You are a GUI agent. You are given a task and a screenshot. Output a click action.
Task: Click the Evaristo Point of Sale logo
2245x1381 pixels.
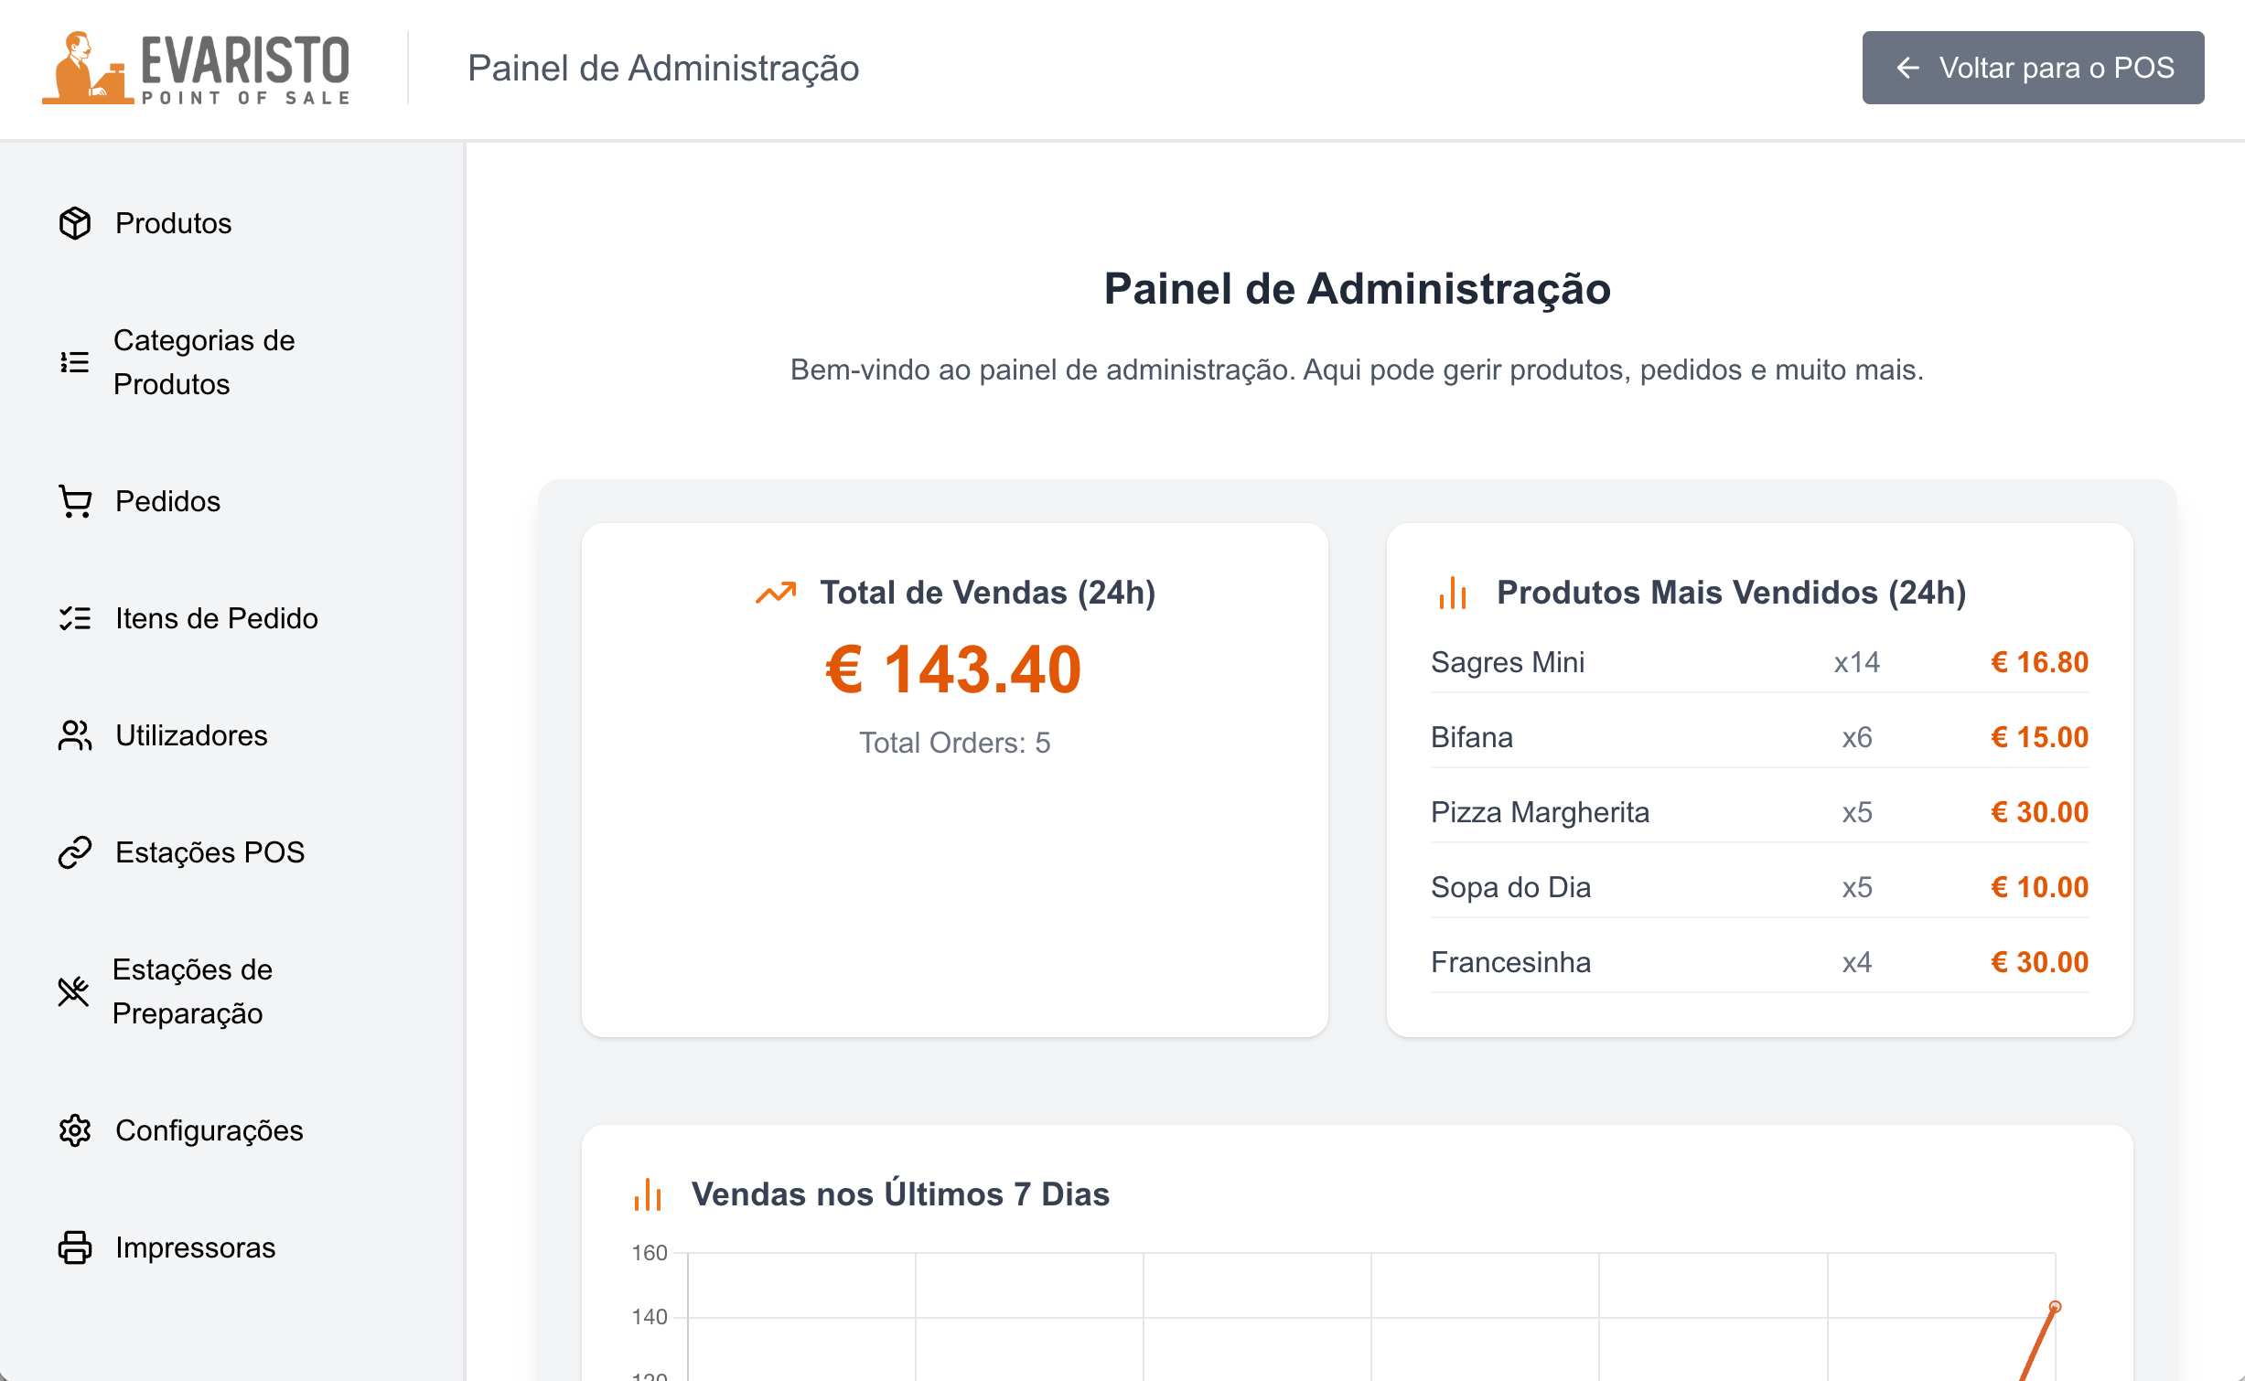pyautogui.click(x=196, y=68)
